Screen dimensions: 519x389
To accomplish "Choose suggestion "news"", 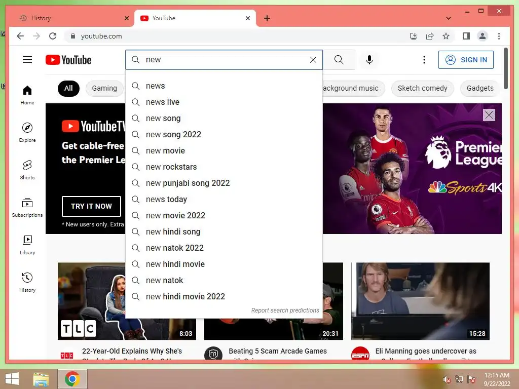I will pos(224,86).
